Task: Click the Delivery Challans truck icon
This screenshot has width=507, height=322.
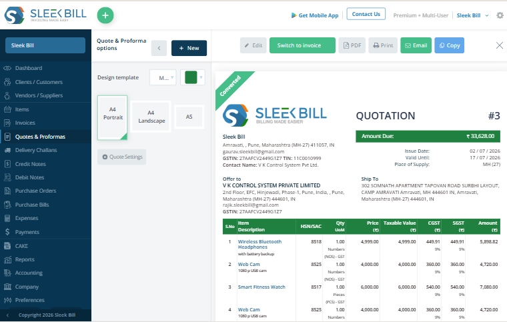Action: pyautogui.click(x=7, y=150)
